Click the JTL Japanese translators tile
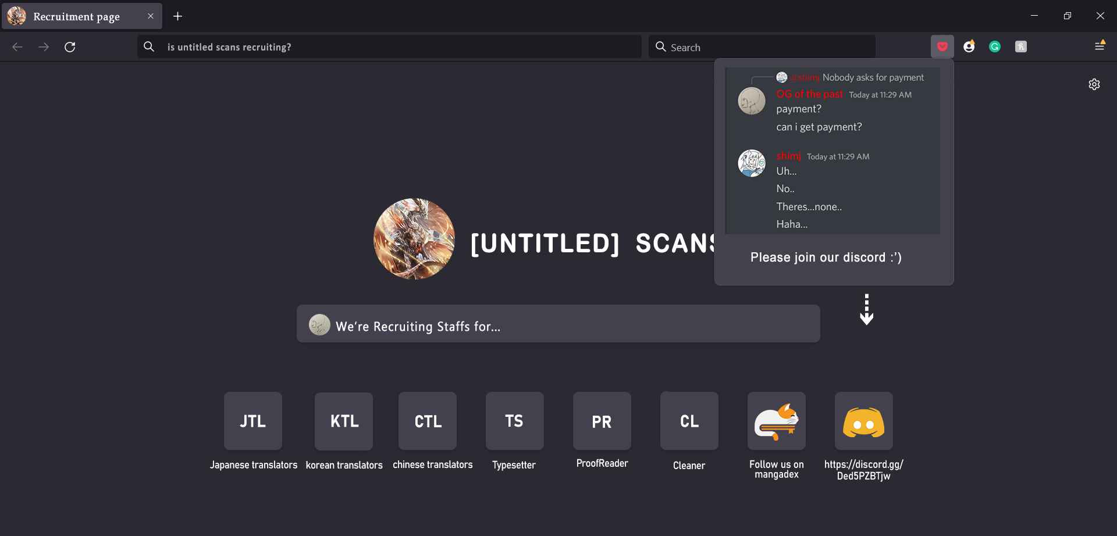This screenshot has height=536, width=1117. 253,421
